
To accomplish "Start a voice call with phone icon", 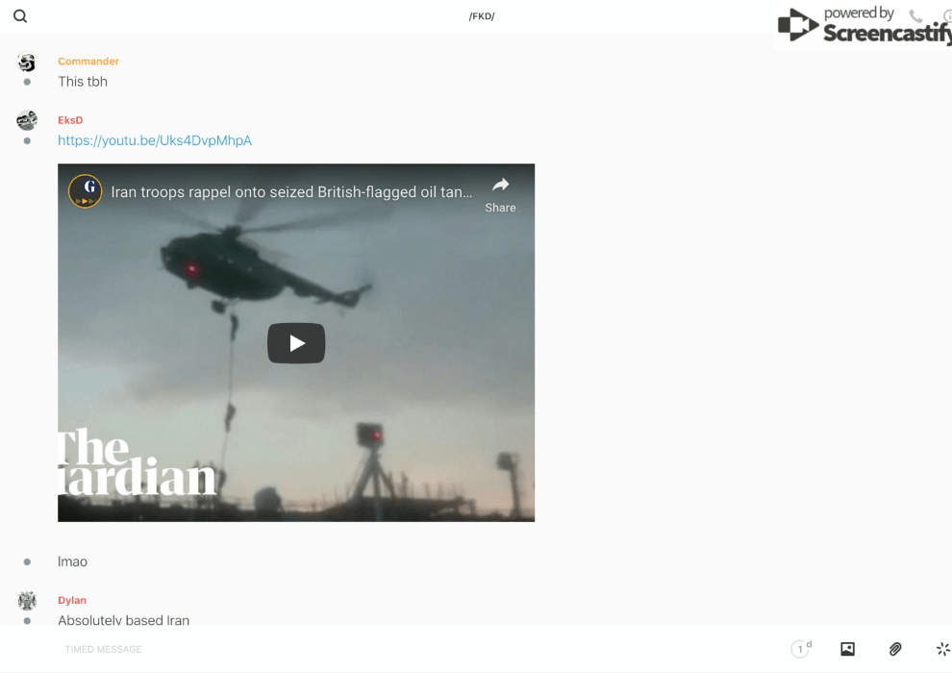I will tap(915, 16).
